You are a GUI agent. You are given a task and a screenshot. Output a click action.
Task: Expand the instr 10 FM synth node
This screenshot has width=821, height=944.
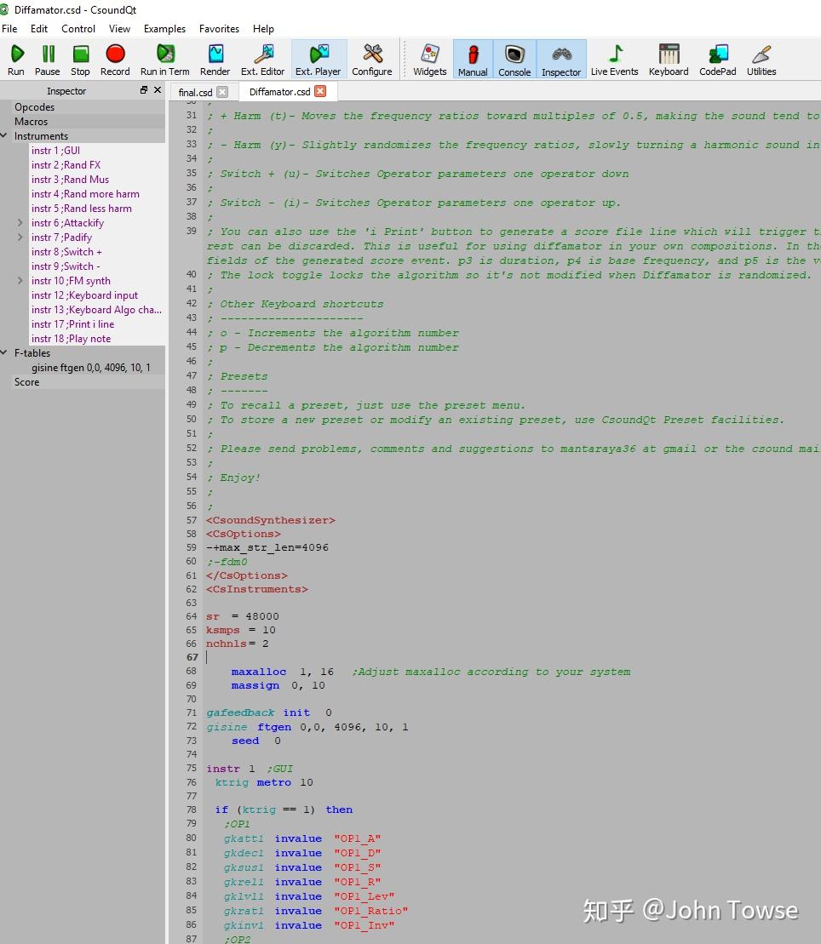pos(20,281)
